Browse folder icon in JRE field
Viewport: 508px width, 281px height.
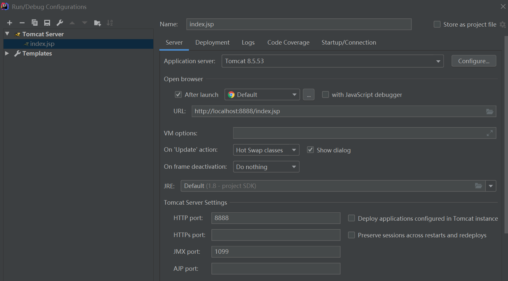click(478, 186)
